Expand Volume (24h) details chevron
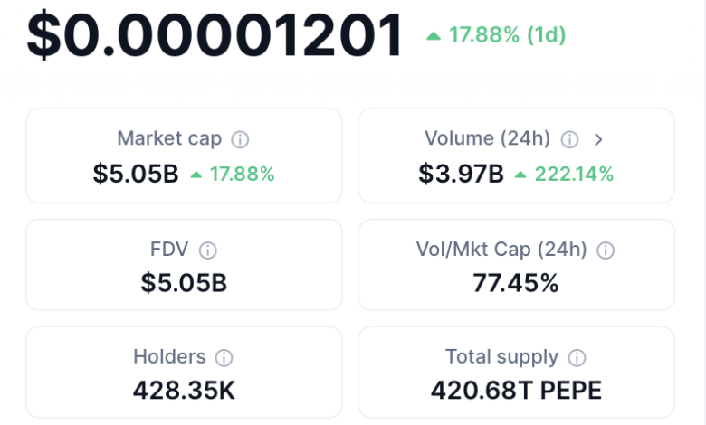Screen dimensions: 706x425 [x=598, y=140]
